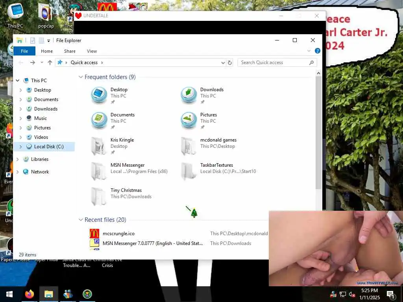Launch Firefox from the taskbar
Image resolution: width=403 pixels, height=302 pixels.
[x=29, y=294]
